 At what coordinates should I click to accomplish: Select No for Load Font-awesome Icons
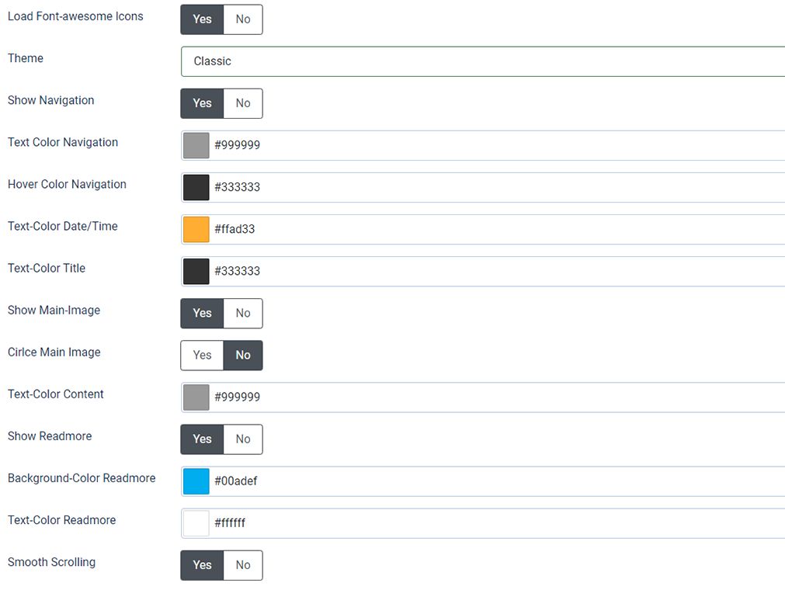[x=243, y=19]
